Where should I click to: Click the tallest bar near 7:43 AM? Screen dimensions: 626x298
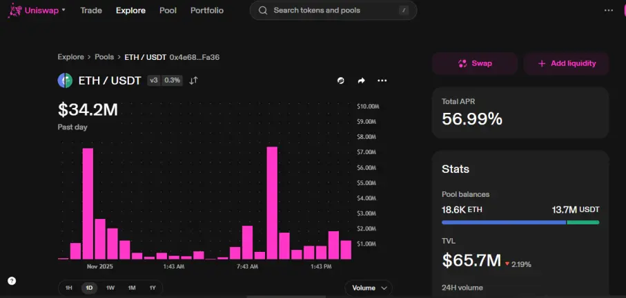coord(272,203)
